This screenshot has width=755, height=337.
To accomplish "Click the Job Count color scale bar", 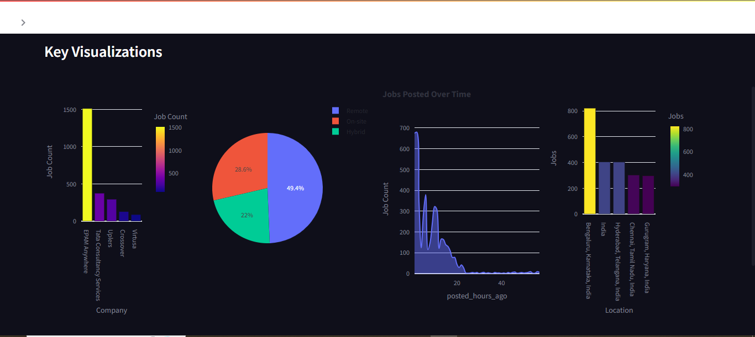I will coord(160,159).
